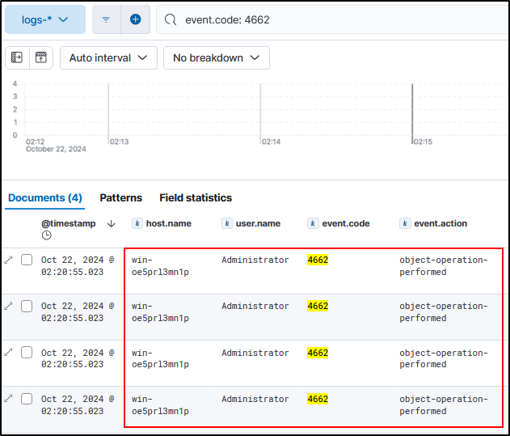
Task: Click the add filter plus icon
Action: pos(135,19)
